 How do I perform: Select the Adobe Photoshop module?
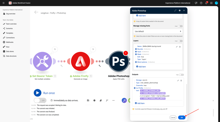point(119,61)
